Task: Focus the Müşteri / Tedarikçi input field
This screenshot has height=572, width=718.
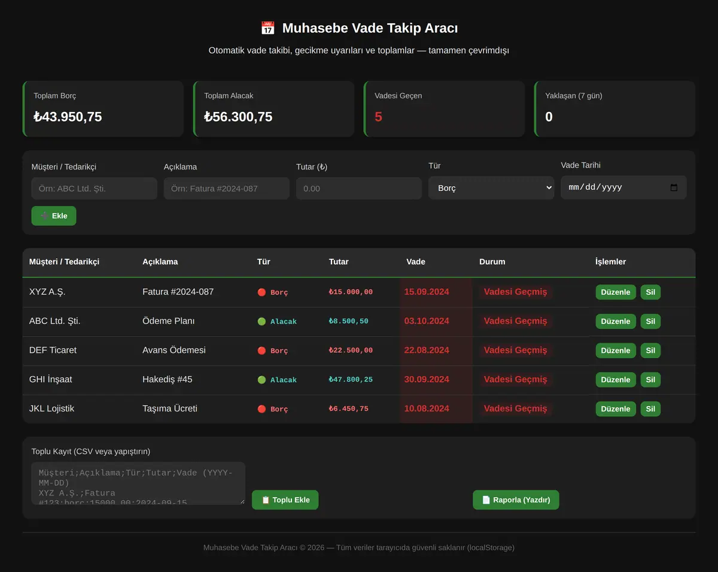Action: pyautogui.click(x=95, y=188)
